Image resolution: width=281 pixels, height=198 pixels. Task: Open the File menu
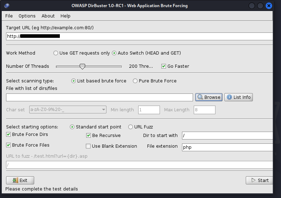click(9, 16)
